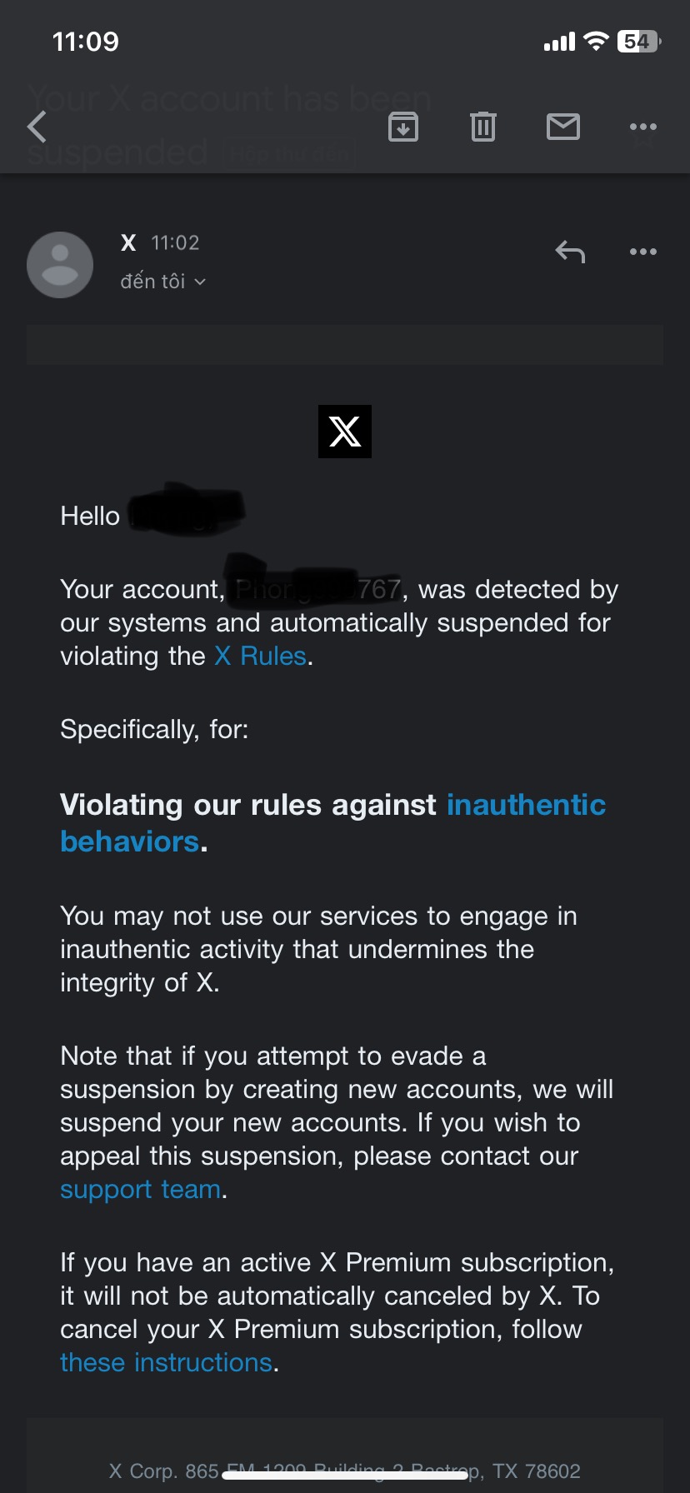Open "these instructions" cancellation link
This screenshot has height=1493, width=690.
point(166,1363)
